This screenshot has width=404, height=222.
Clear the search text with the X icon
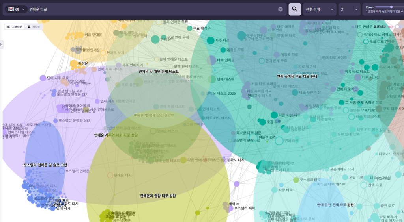point(281,9)
